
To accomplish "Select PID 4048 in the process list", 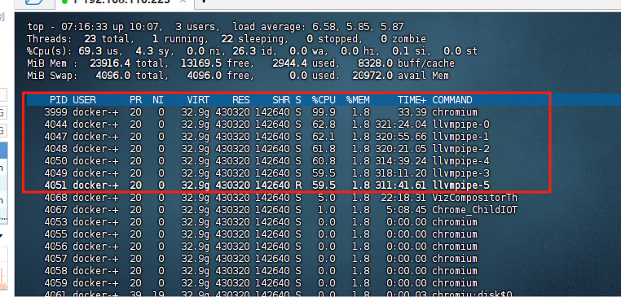I will [x=56, y=149].
